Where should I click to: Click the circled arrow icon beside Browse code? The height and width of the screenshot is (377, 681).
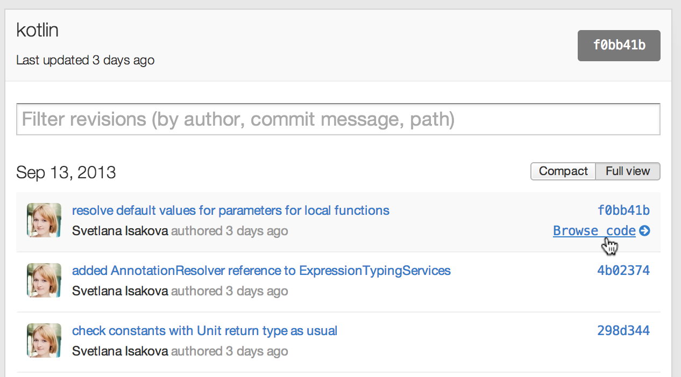pos(644,231)
